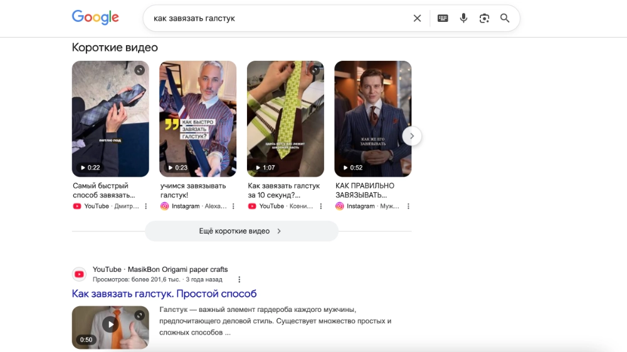Open thumbnail with green patterned tie
This screenshot has width=627, height=352.
coord(285,118)
